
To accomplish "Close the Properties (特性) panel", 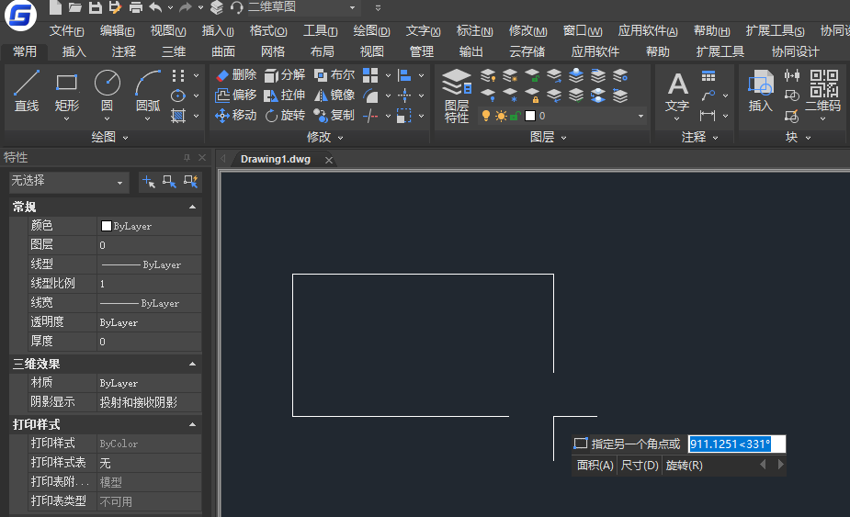I will coord(202,158).
